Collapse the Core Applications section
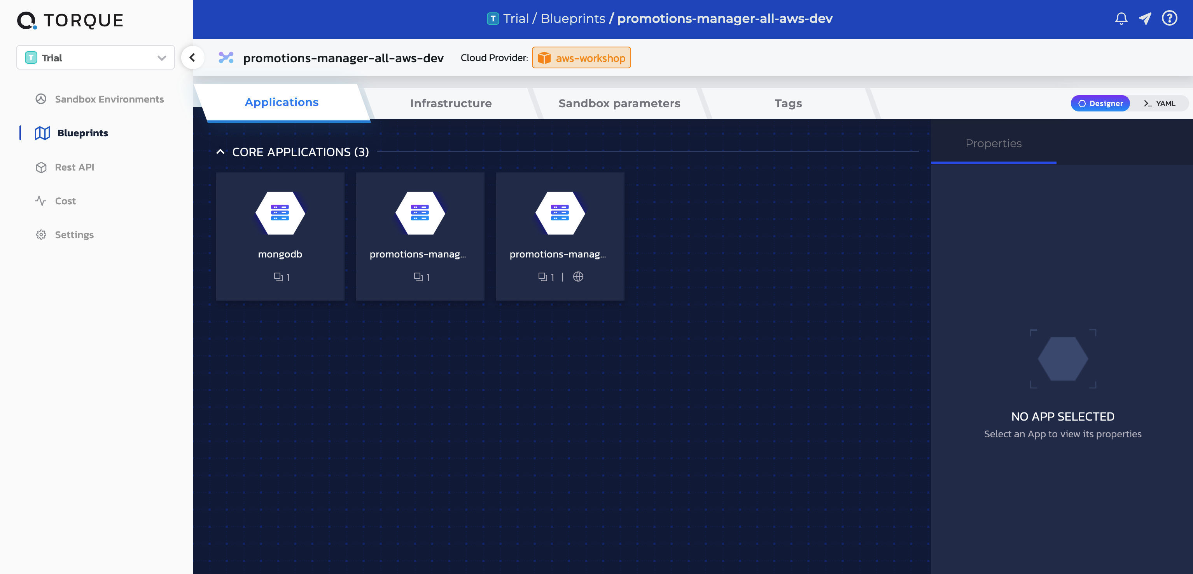The height and width of the screenshot is (574, 1193). click(x=220, y=152)
